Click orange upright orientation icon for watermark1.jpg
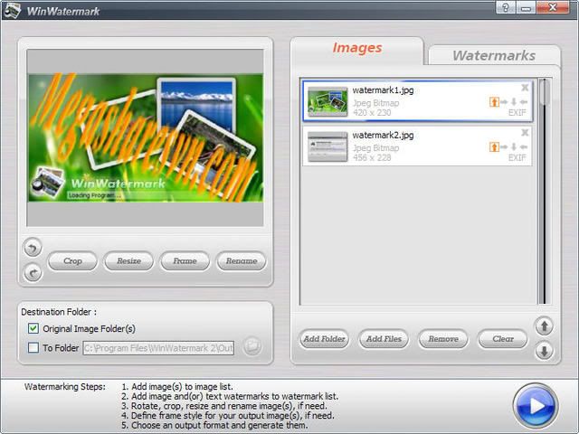 pyautogui.click(x=494, y=102)
